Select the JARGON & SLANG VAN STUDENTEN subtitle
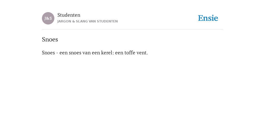 coord(87,21)
